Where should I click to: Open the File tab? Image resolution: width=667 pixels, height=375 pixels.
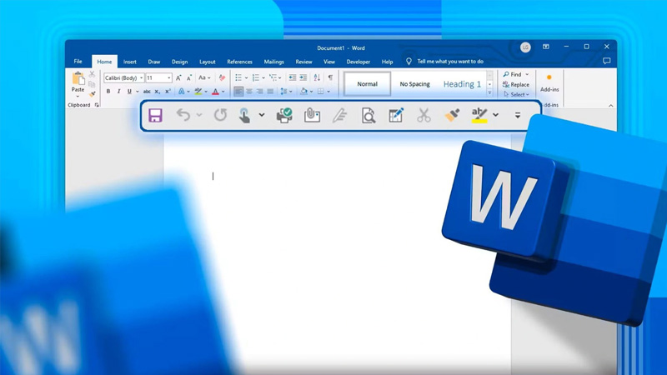click(78, 62)
